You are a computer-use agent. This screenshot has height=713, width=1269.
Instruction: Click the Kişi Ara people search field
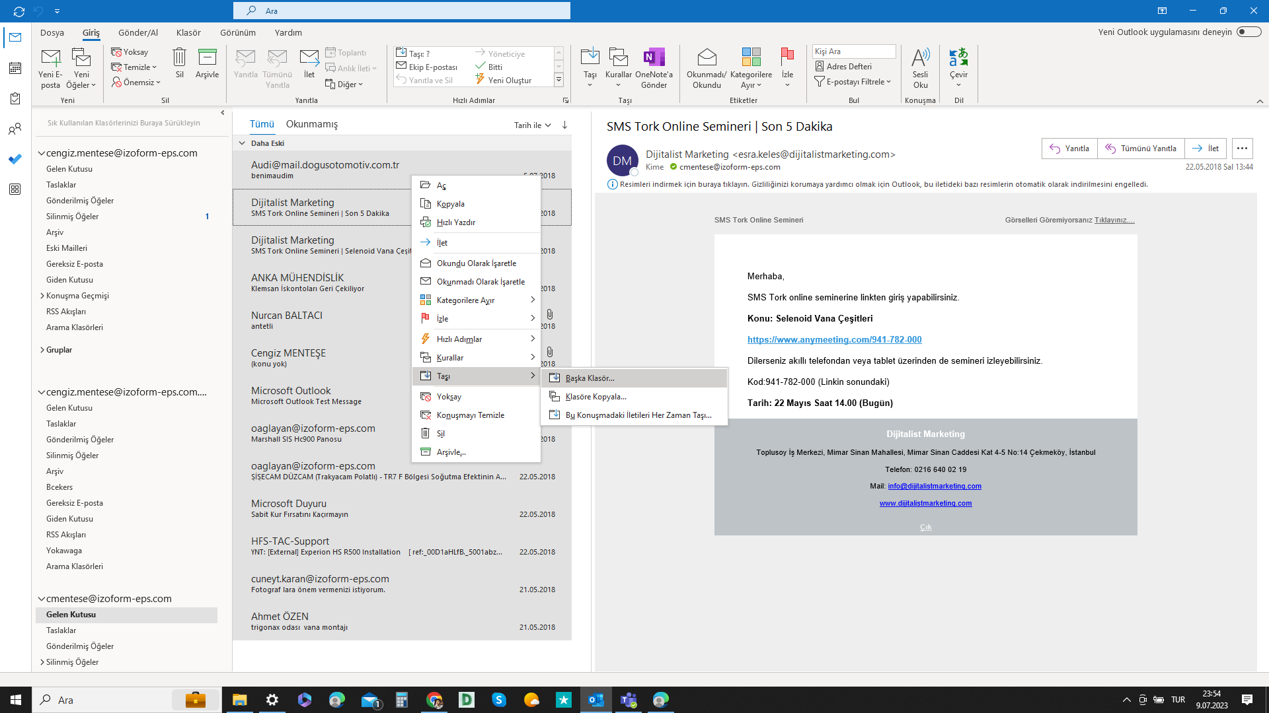[x=854, y=51]
